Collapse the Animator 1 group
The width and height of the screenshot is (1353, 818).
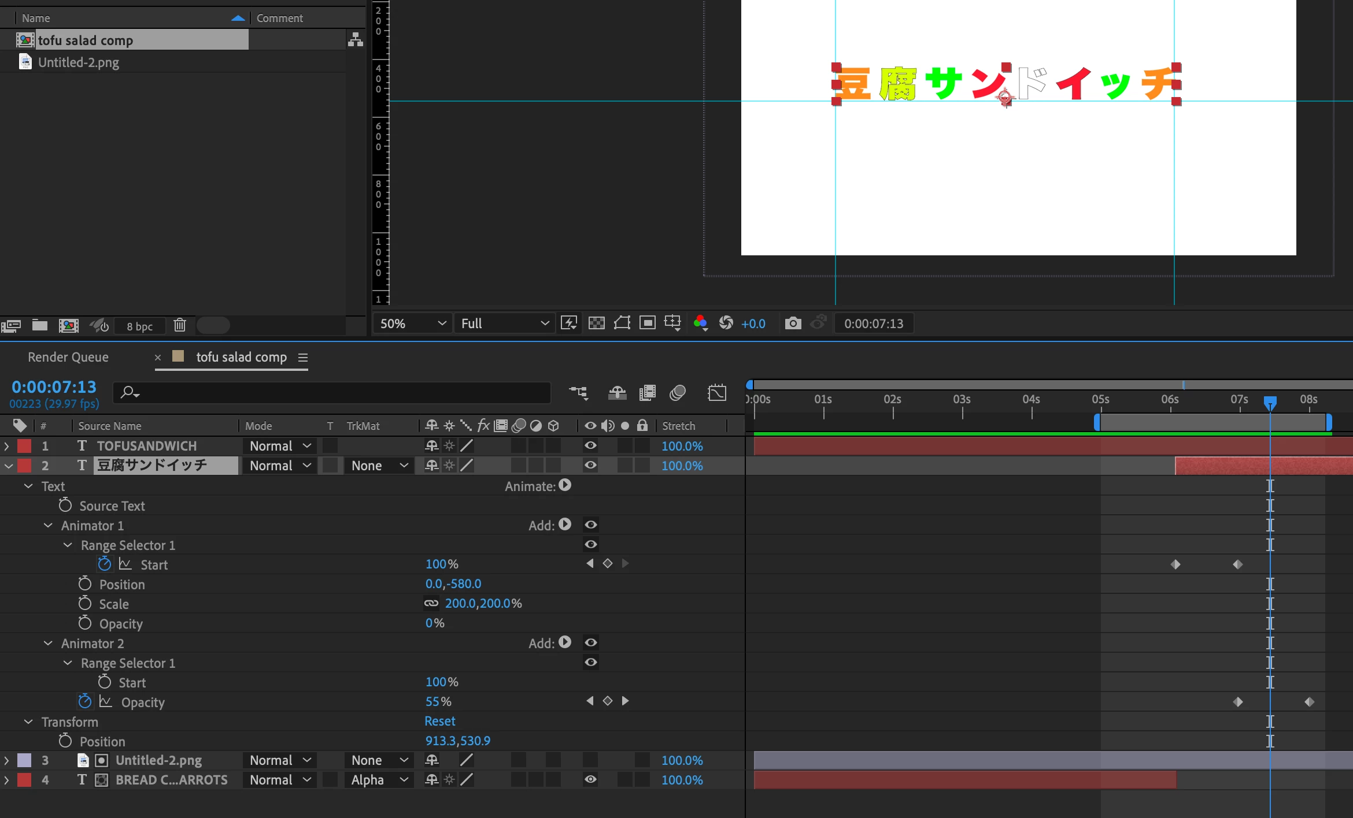[x=49, y=525]
